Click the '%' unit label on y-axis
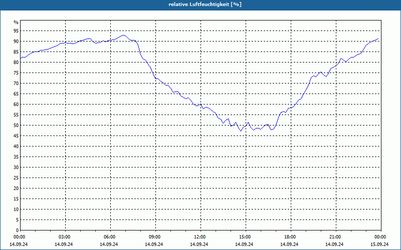Screen dimensions: 401x250 (x=16, y=22)
